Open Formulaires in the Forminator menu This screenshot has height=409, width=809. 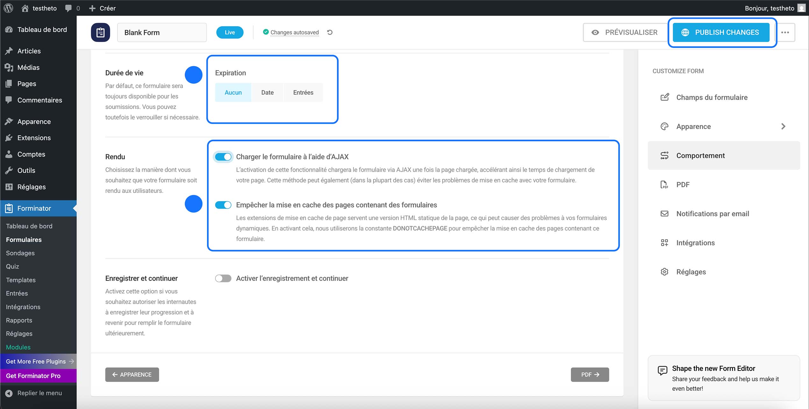pyautogui.click(x=24, y=239)
